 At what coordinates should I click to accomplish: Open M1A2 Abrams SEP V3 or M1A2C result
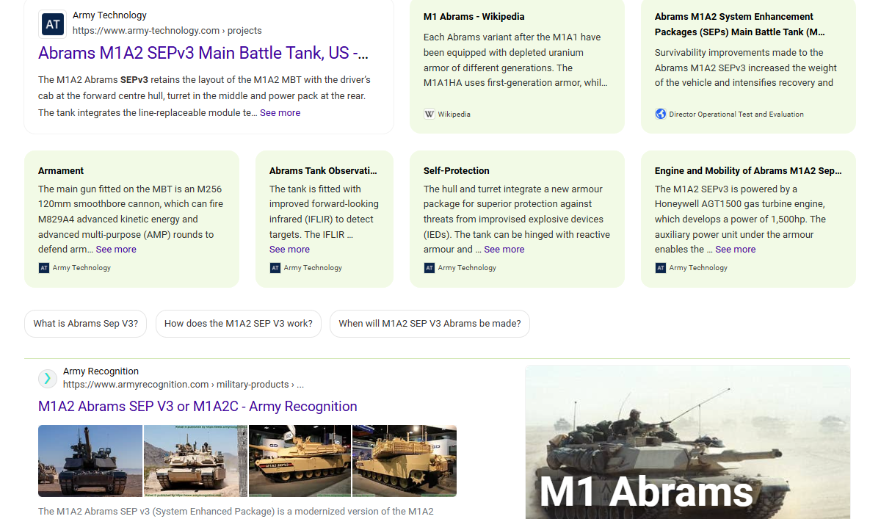197,407
